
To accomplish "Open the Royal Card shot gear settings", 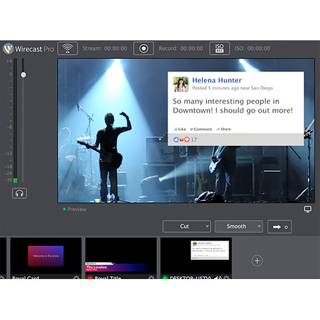I will point(76,277).
